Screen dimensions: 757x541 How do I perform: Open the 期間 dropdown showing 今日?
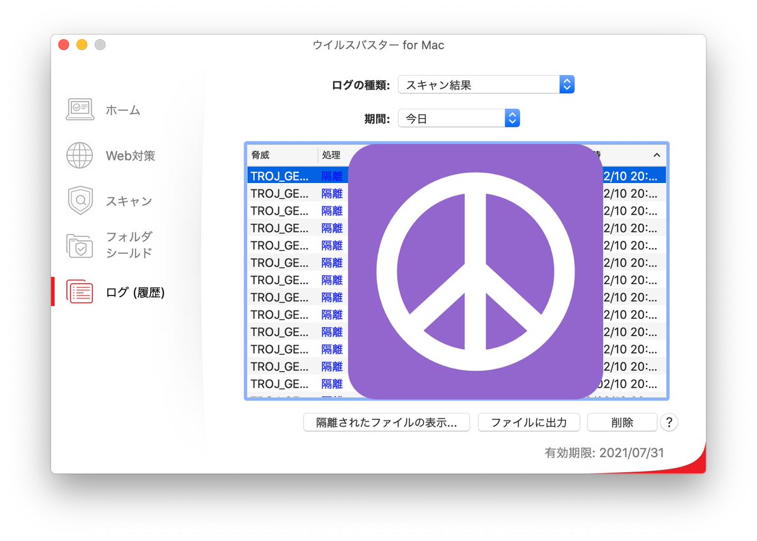pos(459,118)
